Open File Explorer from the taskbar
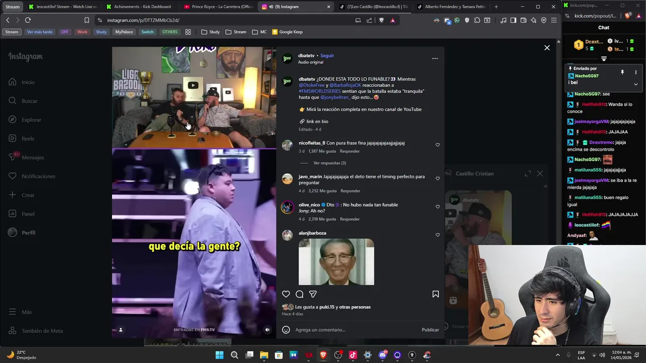This screenshot has width=646, height=363. click(x=264, y=355)
